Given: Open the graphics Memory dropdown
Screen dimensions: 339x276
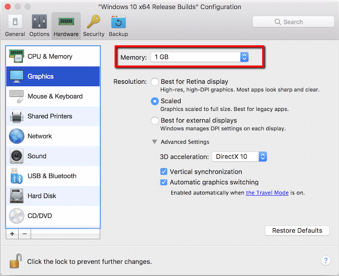Looking at the screenshot, I should point(199,57).
